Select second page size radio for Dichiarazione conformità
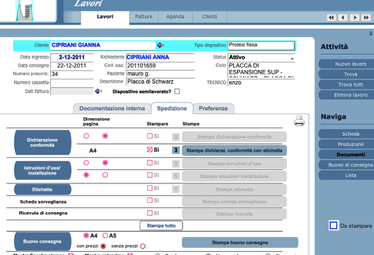Viewport: 374px width, 255px height. (105, 136)
